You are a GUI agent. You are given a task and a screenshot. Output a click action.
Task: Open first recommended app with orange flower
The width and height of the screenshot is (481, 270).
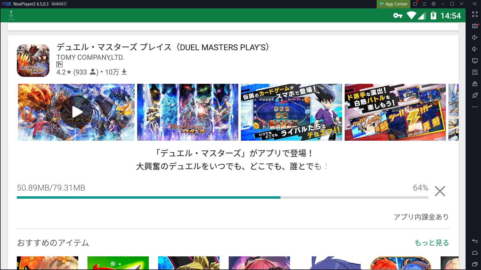[x=47, y=263]
